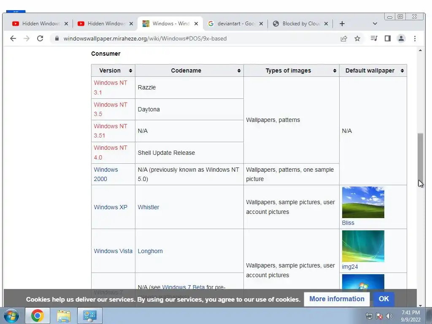Accept cookies with OK button

(x=383, y=299)
